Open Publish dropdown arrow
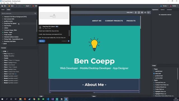Viewport: 179px width, 101px height. coord(177,6)
